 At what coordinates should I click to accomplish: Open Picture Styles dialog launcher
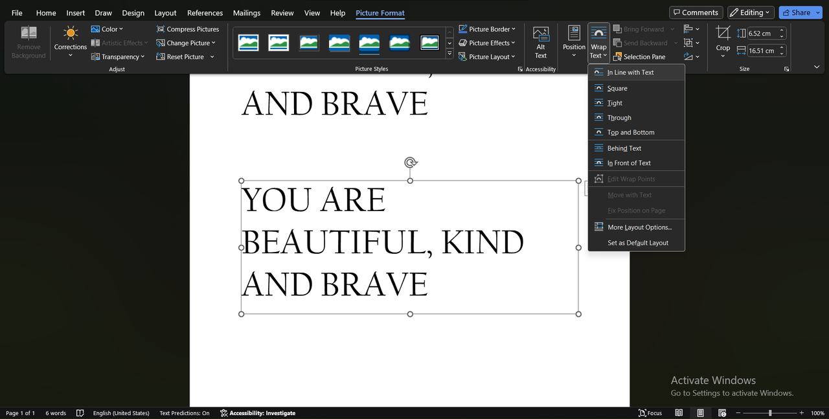520,69
